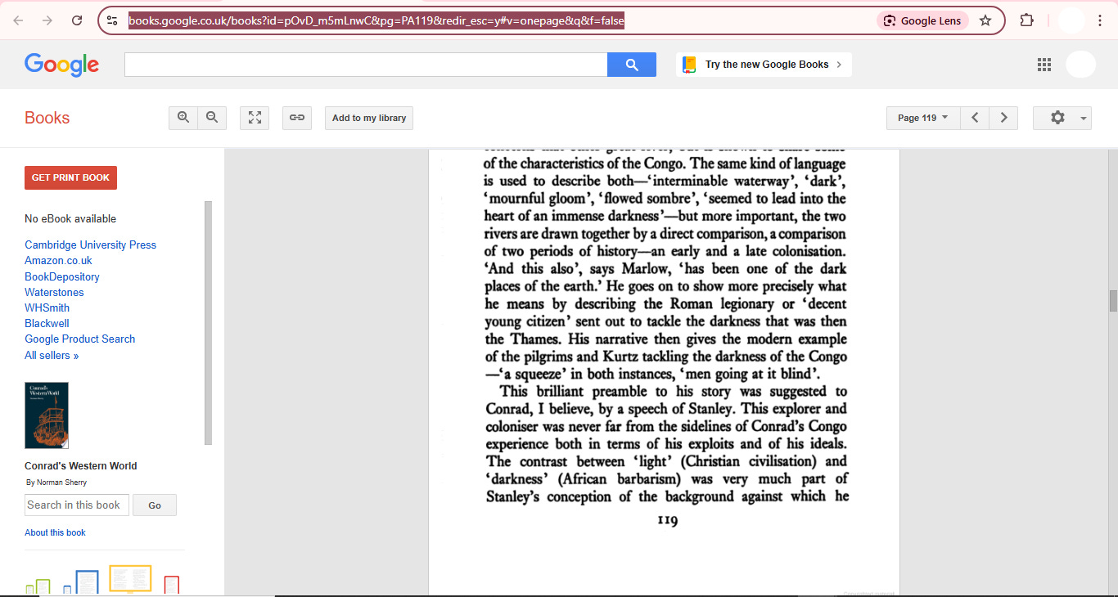Open WHSmith seller link
Screen dimensions: 1118x597
tap(47, 307)
